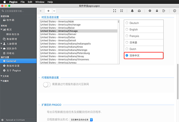This screenshot has height=122, width=179.
Task: Open the Pagico menu
Action: tap(13, 2)
